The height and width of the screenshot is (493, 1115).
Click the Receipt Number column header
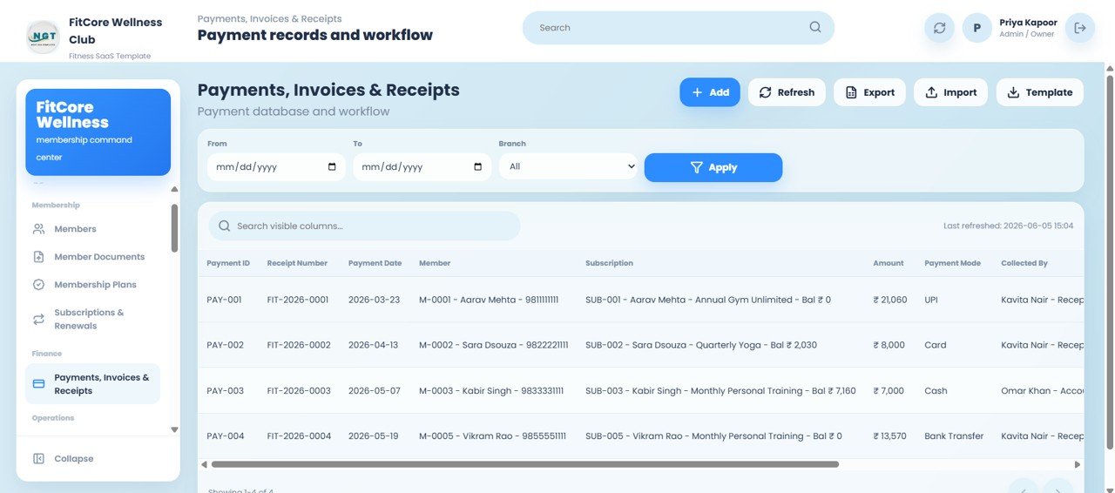(x=297, y=263)
